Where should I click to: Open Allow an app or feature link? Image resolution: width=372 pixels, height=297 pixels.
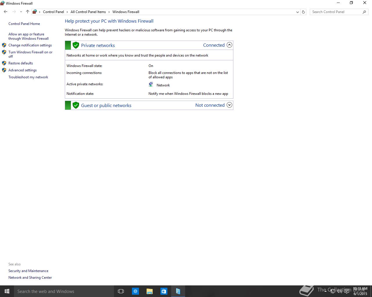coord(28,36)
